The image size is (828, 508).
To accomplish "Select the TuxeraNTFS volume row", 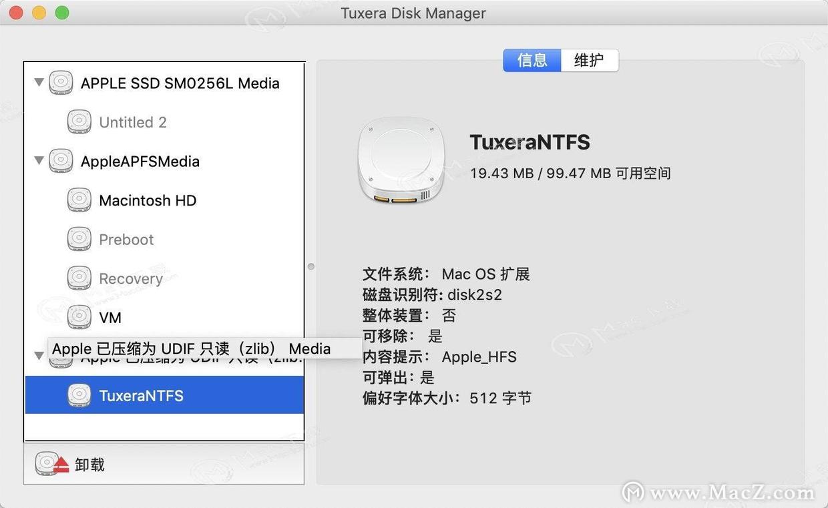I will pos(164,395).
